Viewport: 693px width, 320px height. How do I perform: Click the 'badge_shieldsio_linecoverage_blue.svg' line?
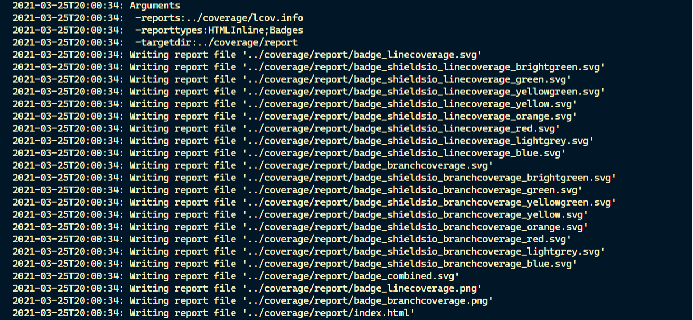coord(289,153)
